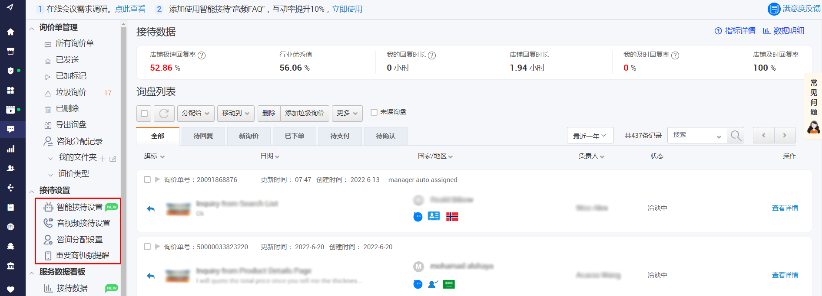Click the home icon in left sidebar
This screenshot has height=296, width=822.
click(x=10, y=32)
